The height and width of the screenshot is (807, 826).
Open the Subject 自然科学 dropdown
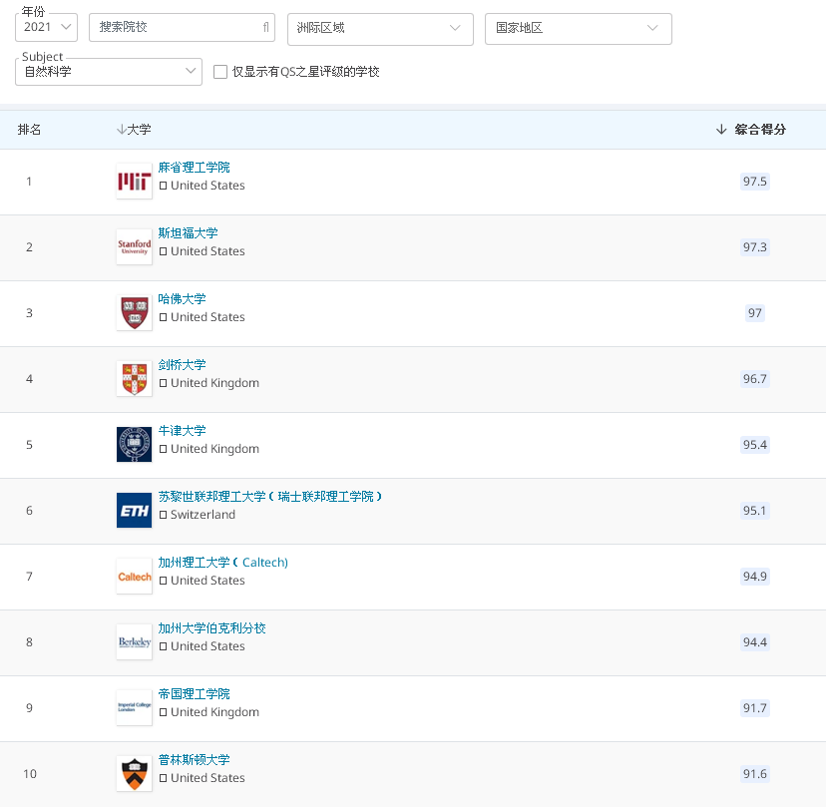(109, 72)
